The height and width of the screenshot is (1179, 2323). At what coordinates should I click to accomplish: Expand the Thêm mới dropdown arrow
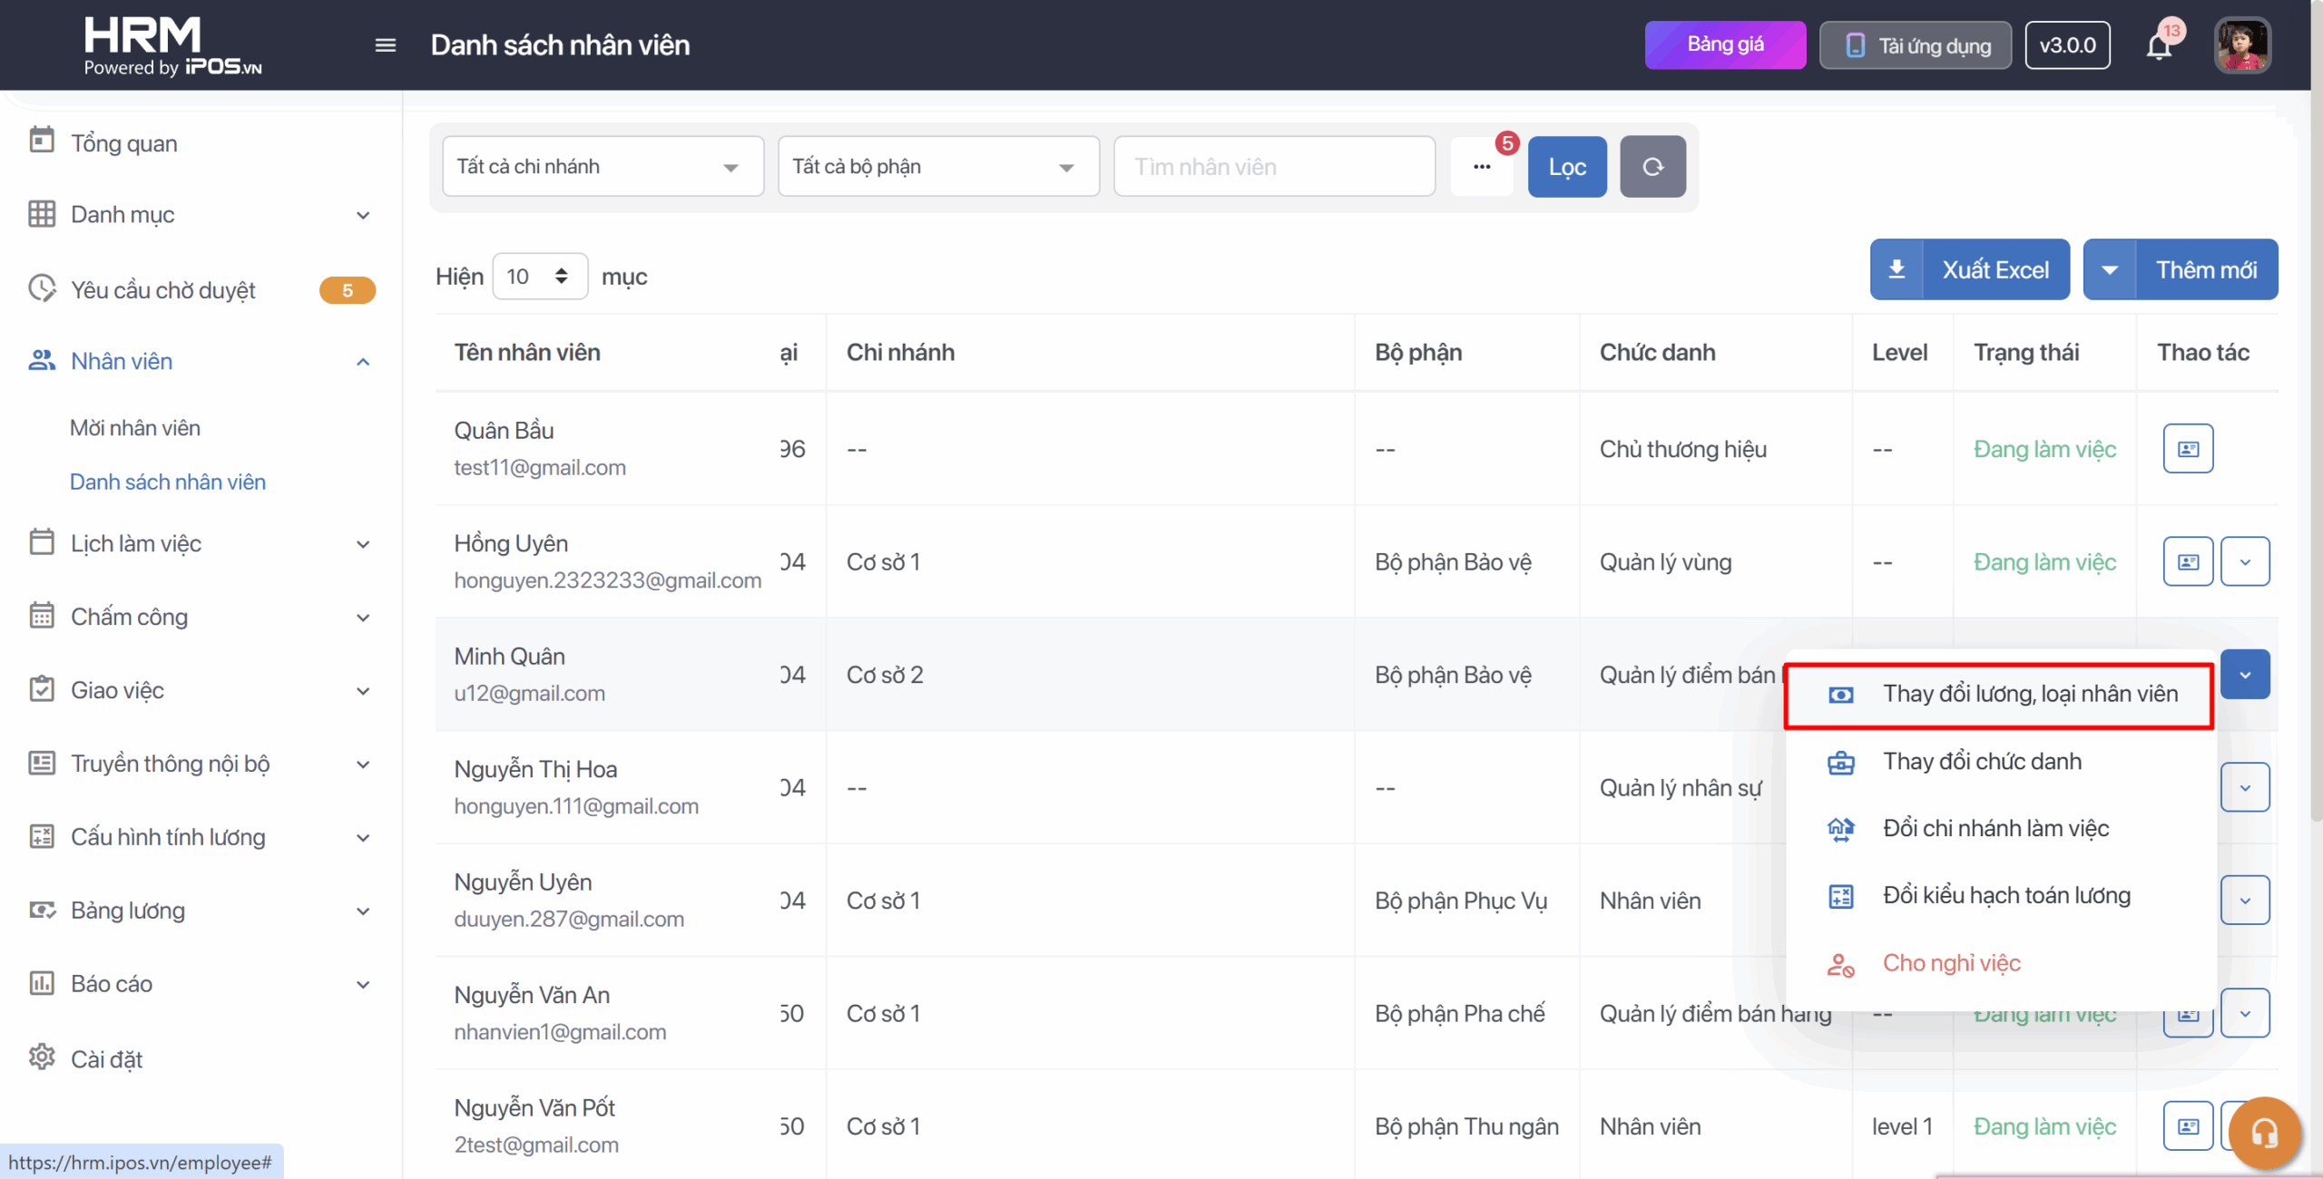point(2110,270)
